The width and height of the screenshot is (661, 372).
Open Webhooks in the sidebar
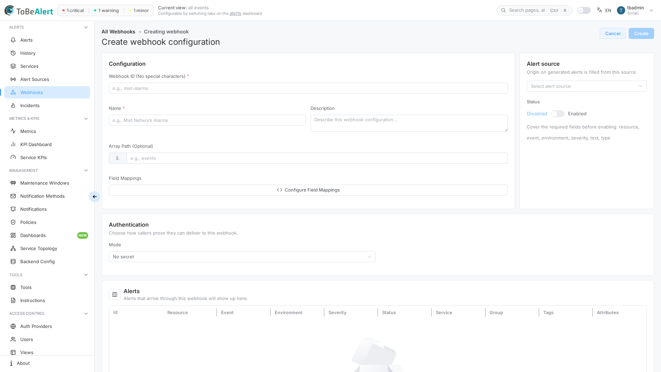coord(47,92)
